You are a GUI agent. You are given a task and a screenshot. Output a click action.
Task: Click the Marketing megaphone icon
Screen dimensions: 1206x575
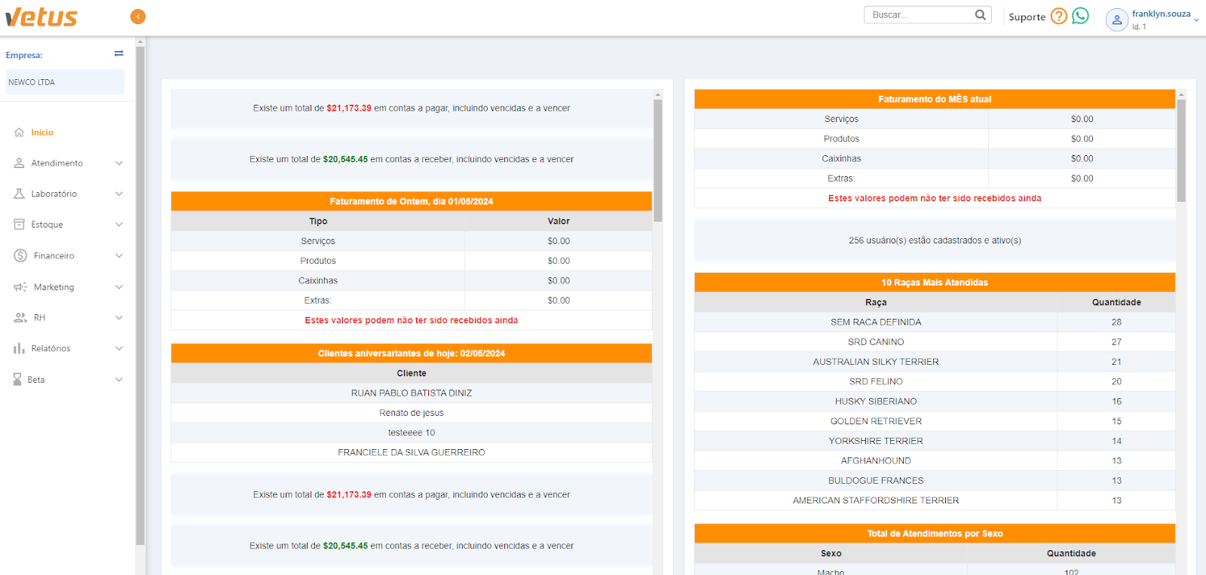tap(20, 287)
